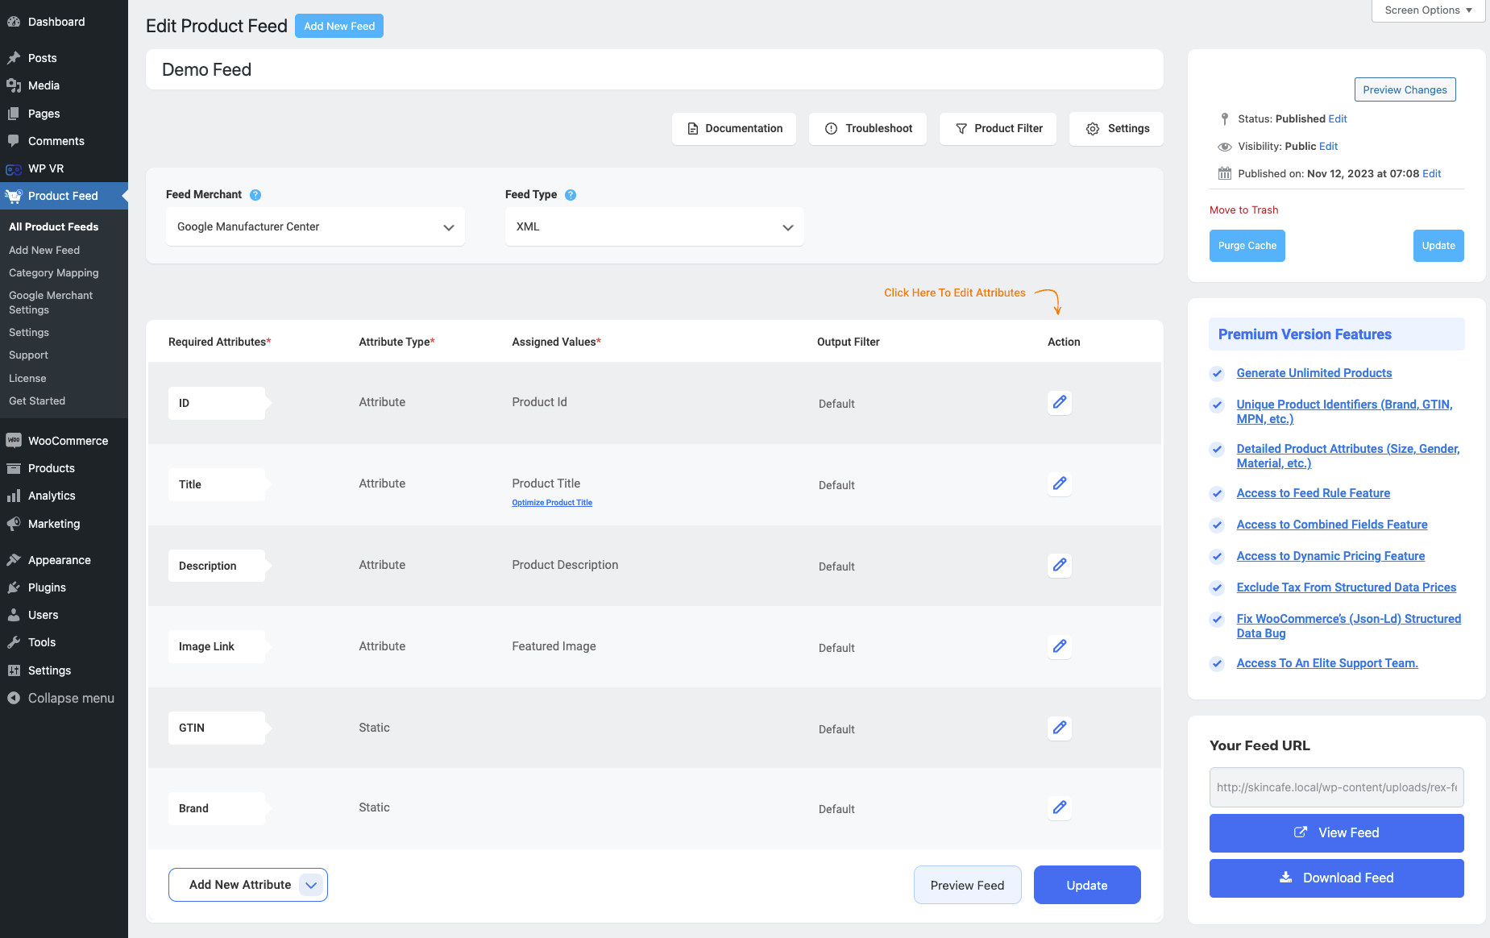The height and width of the screenshot is (938, 1490).
Task: Expand the Add New Attribute dropdown
Action: [311, 885]
